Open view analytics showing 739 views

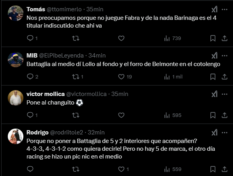point(173,38)
